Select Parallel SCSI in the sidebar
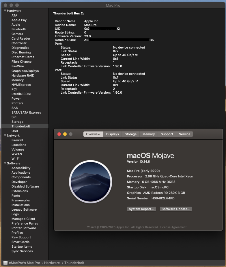The height and width of the screenshot is (267, 226). point(21,94)
